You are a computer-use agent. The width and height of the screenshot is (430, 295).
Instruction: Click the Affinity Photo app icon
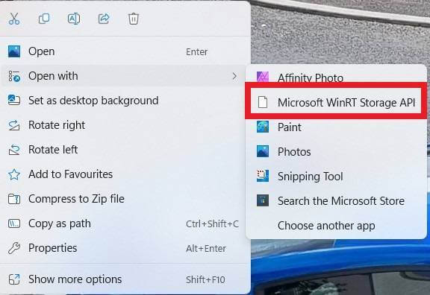click(263, 77)
